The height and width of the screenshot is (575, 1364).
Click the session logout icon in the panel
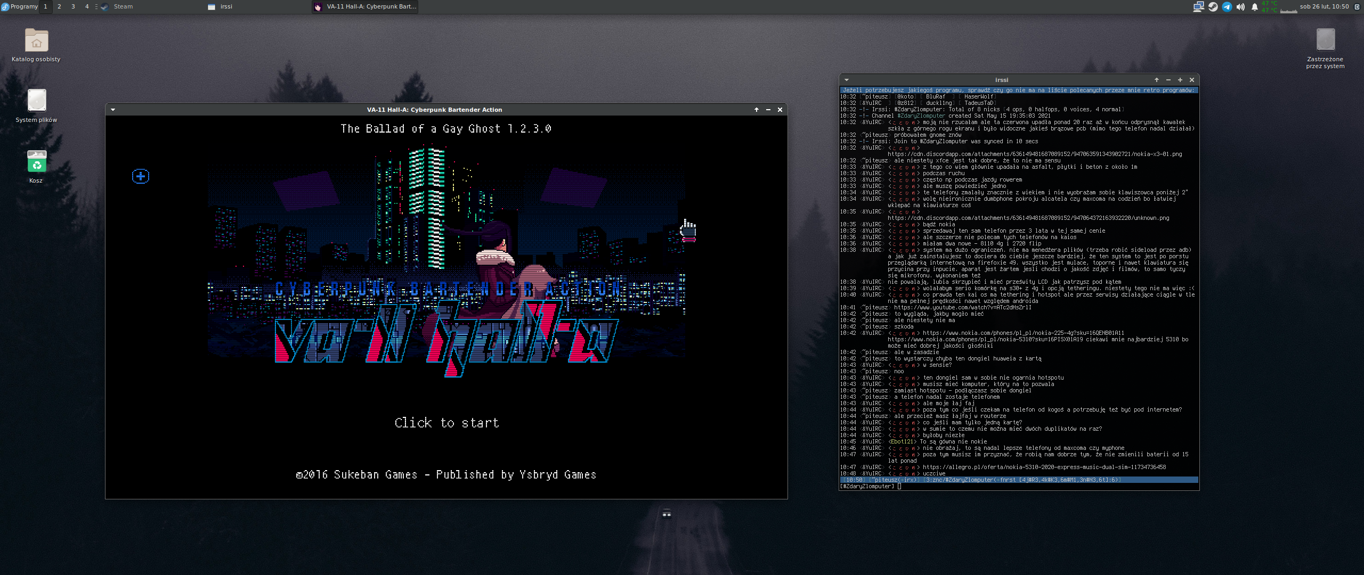[x=1357, y=6]
